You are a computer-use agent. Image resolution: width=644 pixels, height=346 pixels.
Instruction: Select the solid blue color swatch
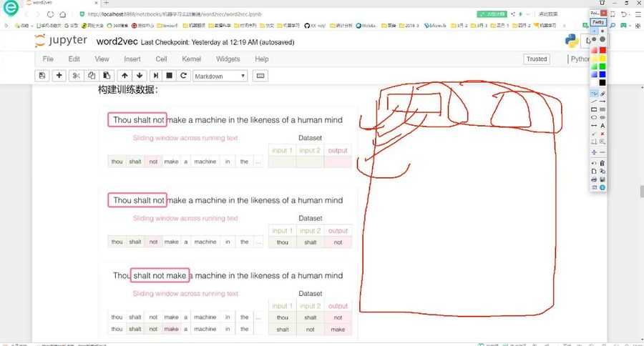pyautogui.click(x=602, y=74)
